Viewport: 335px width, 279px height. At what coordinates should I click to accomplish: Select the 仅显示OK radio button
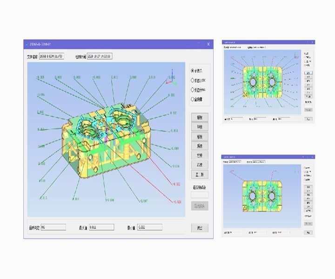193,80
